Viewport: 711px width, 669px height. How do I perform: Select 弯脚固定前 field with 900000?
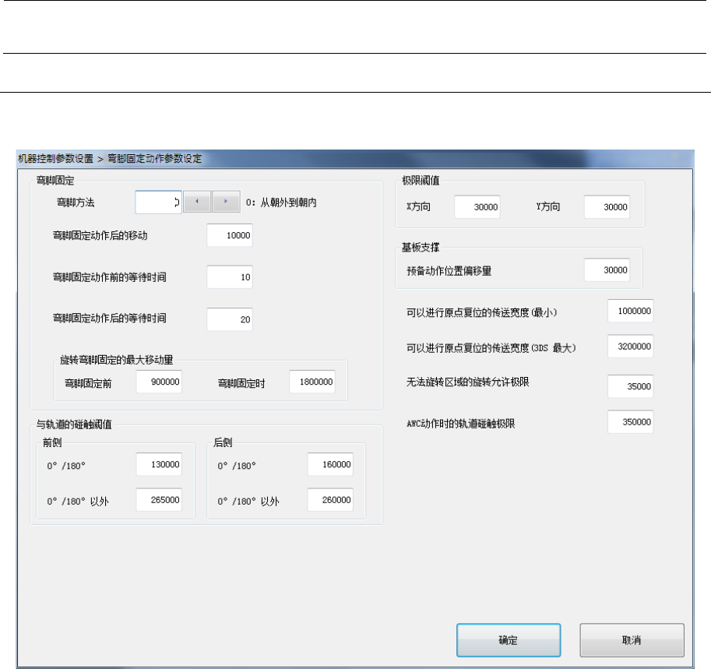click(159, 382)
